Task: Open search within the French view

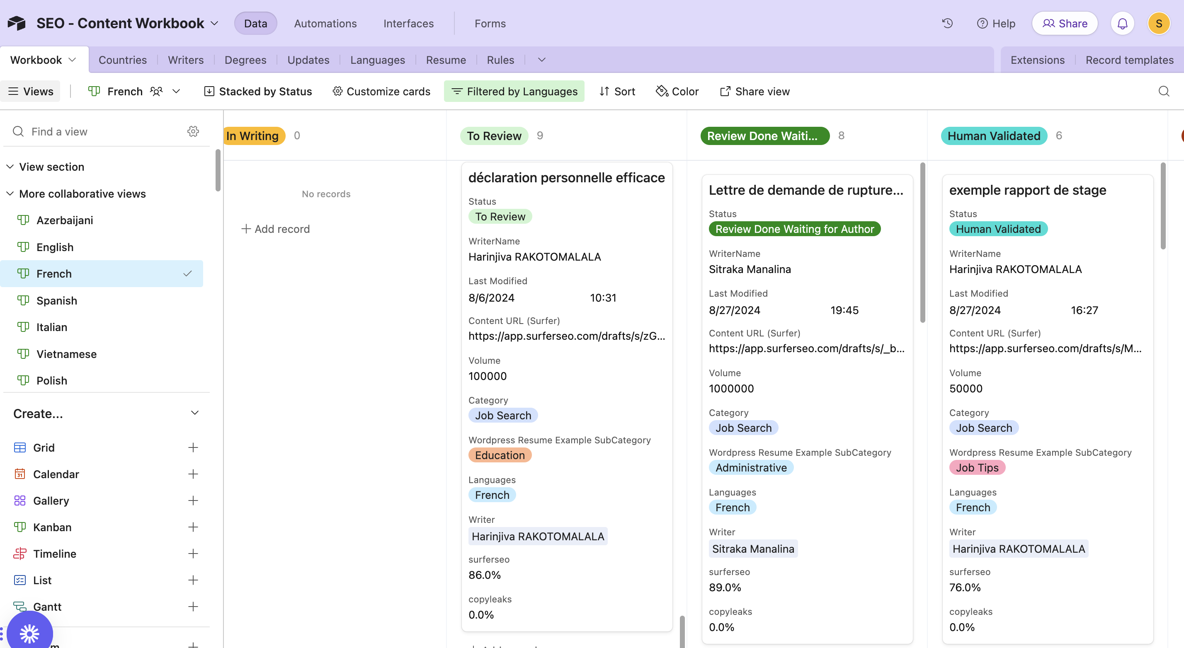Action: 1164,91
